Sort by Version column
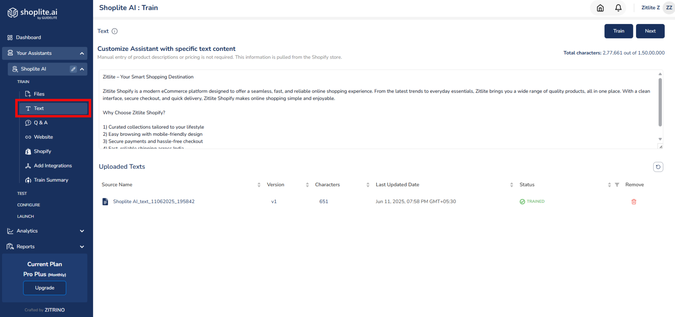Screen dimensions: 675x317 pos(307,185)
